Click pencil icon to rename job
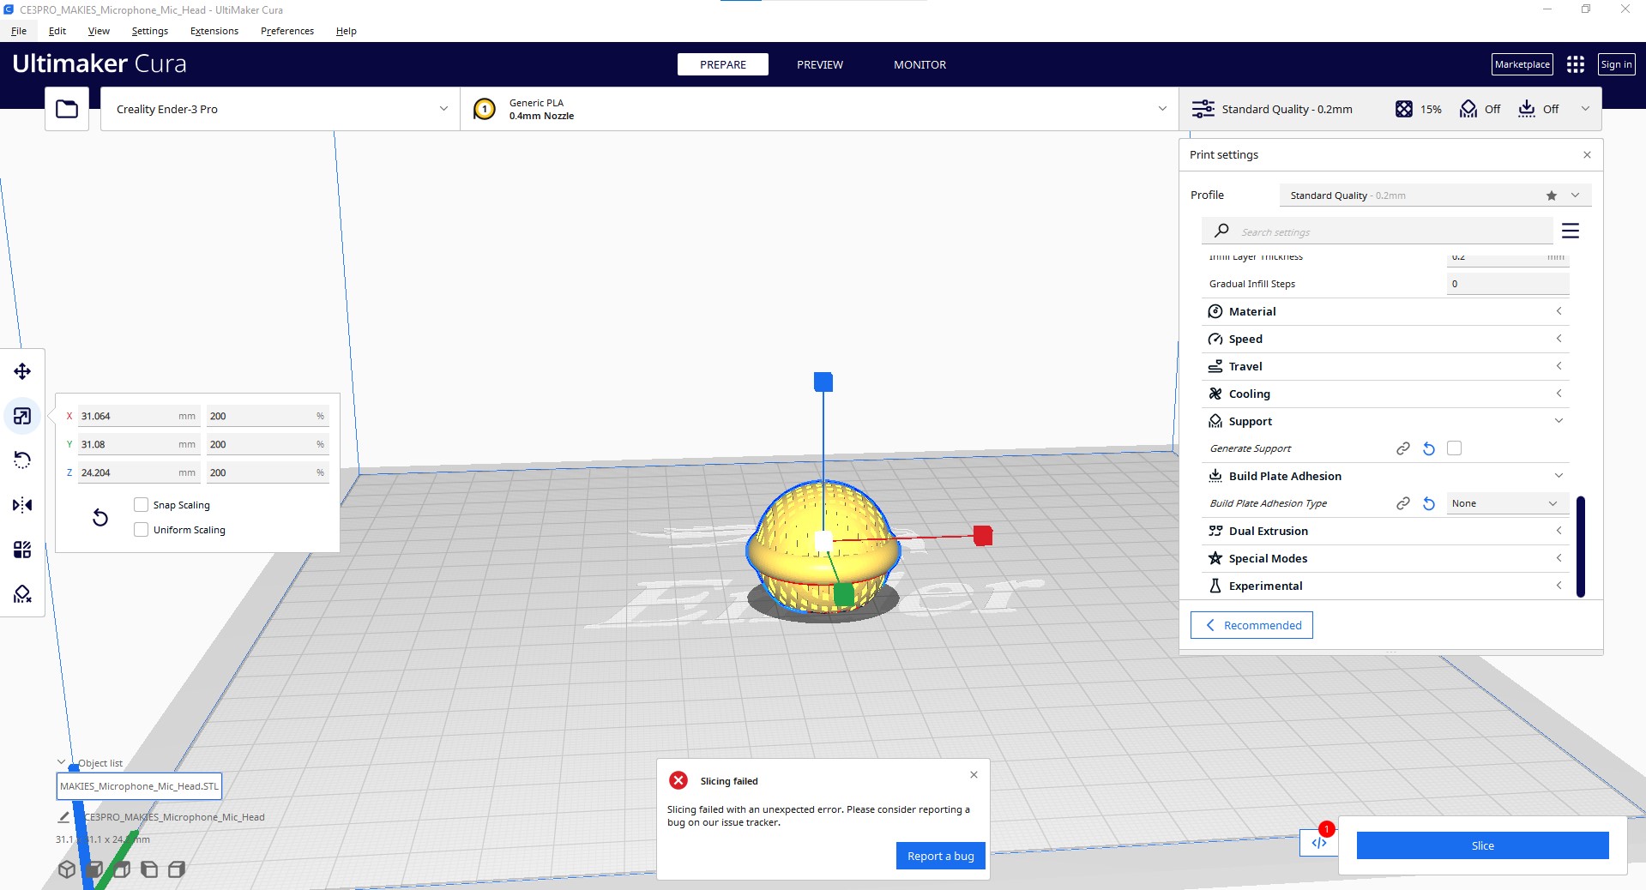 click(x=63, y=817)
